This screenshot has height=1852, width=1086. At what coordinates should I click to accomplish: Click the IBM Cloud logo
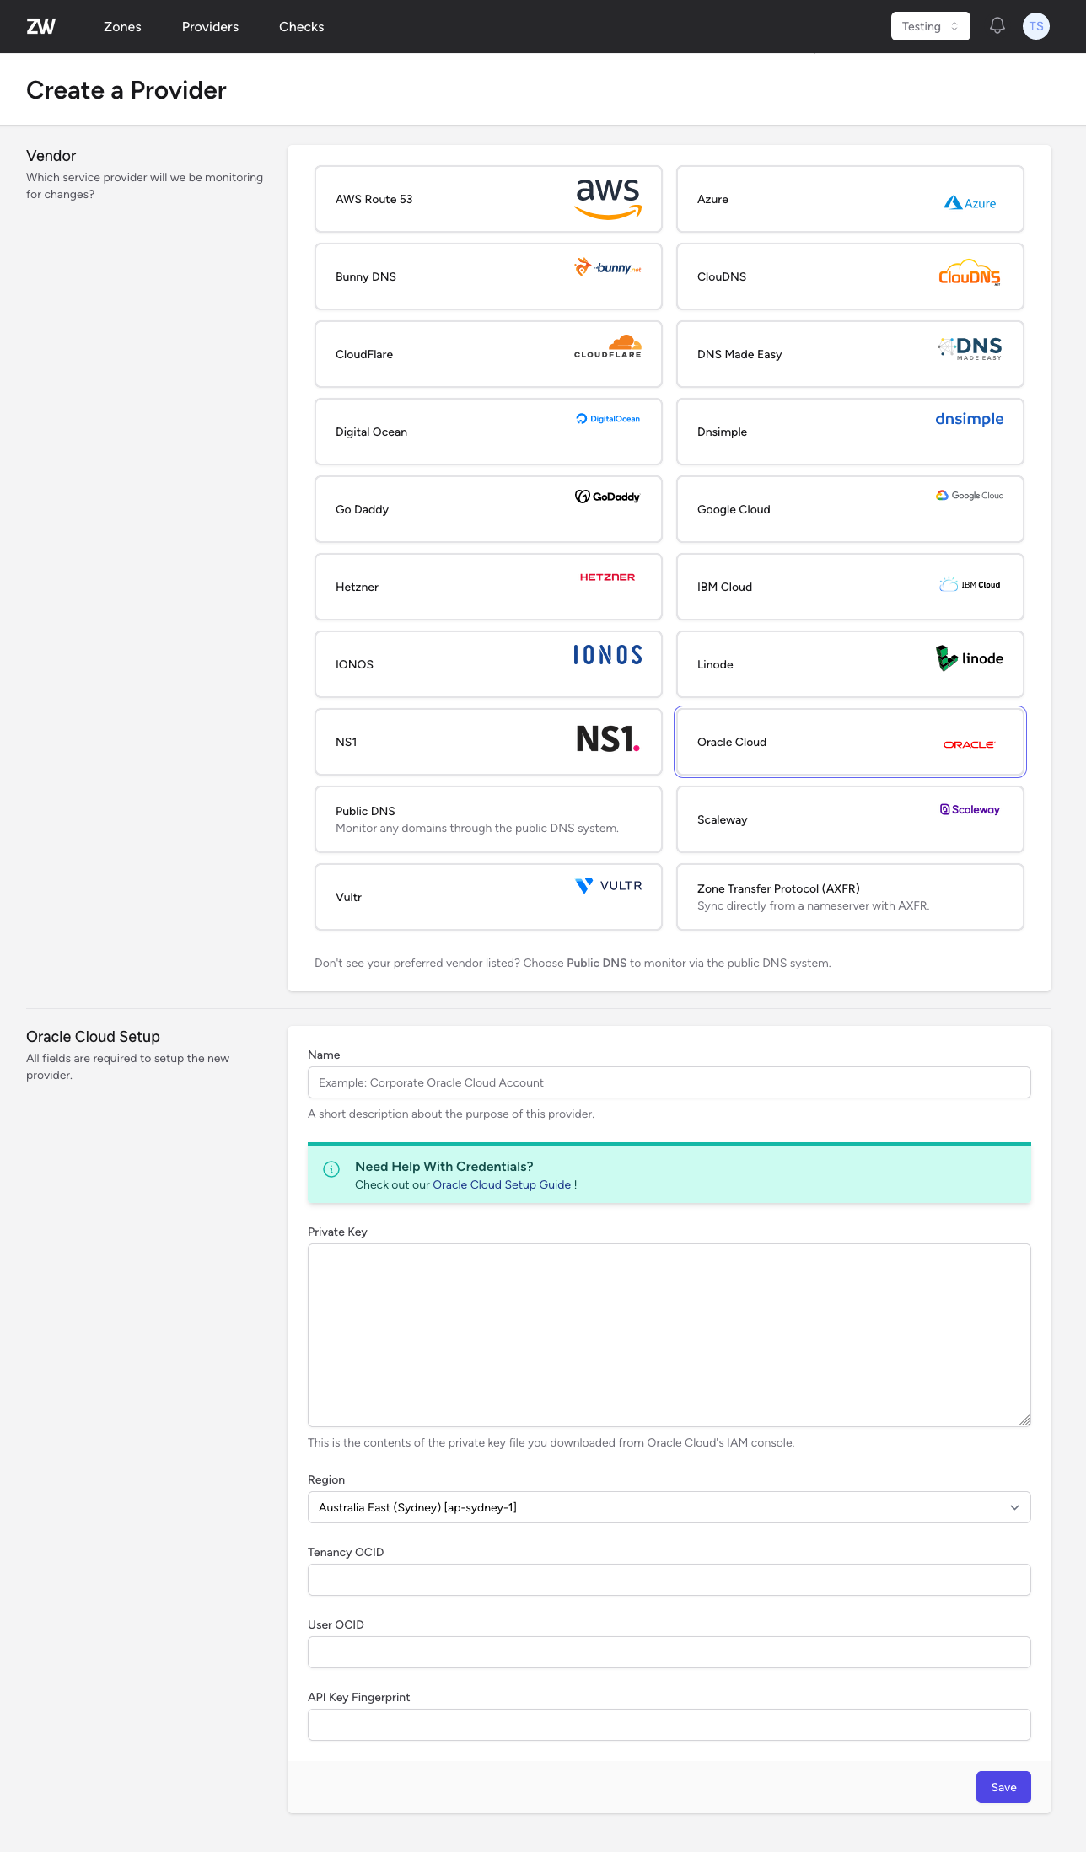click(970, 584)
